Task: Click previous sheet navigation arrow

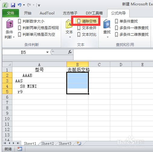Action: click(9, 143)
